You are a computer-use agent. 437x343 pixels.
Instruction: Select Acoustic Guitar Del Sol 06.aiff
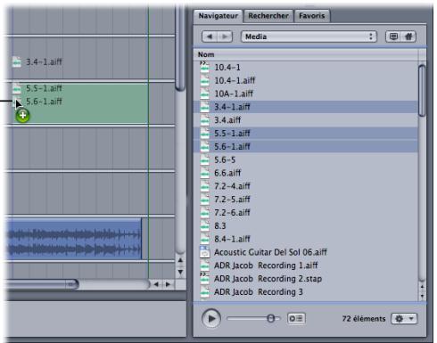tap(306, 252)
